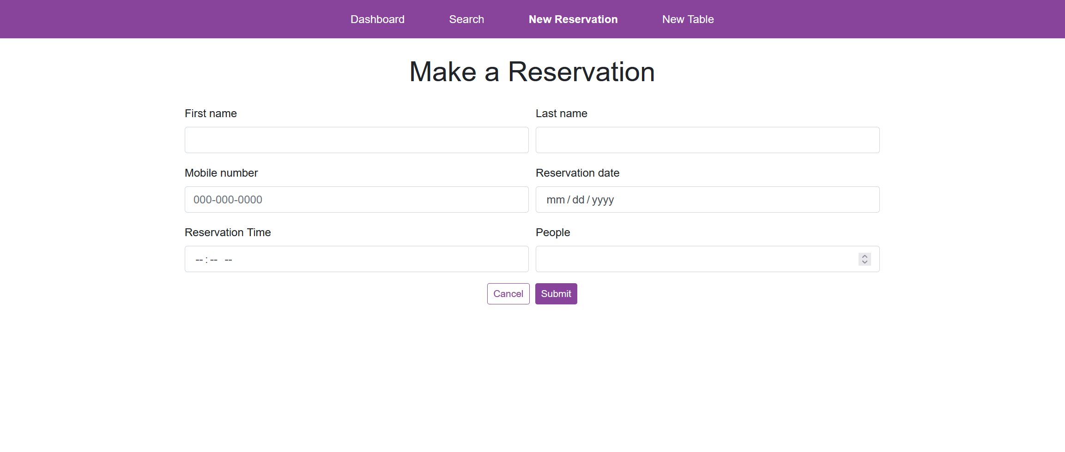Click the 'Mobile number' label

pyautogui.click(x=221, y=173)
